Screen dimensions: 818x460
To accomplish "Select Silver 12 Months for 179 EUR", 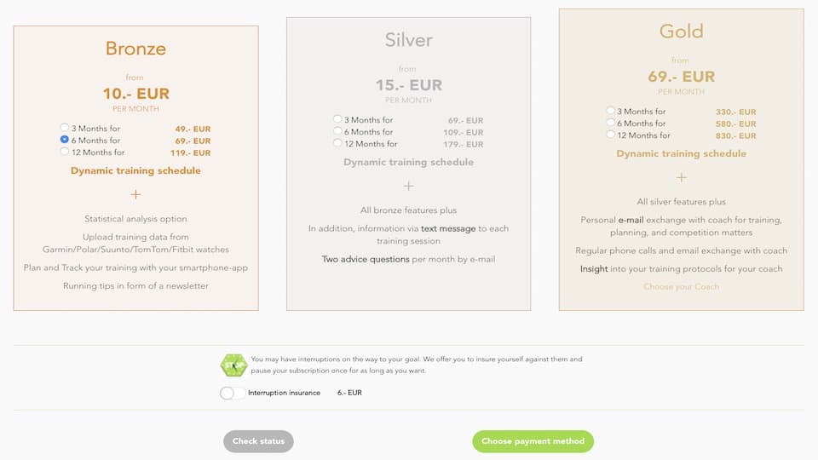I will 337,143.
